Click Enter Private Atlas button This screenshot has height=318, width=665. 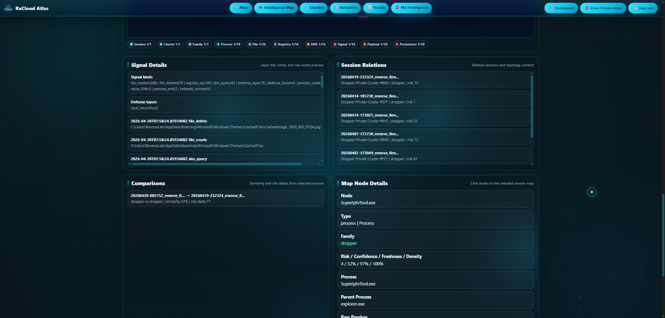[603, 8]
